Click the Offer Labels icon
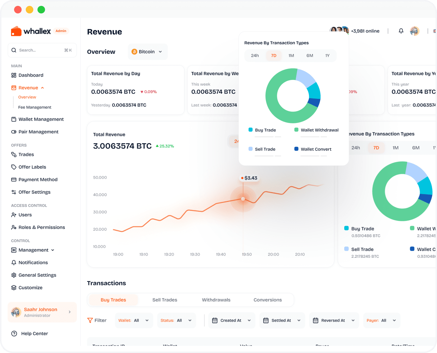The height and width of the screenshot is (353, 437). (x=14, y=167)
